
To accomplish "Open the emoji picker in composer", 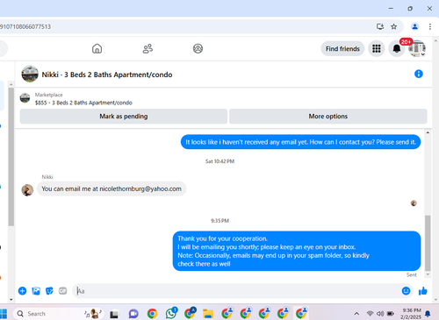I will pos(406,291).
